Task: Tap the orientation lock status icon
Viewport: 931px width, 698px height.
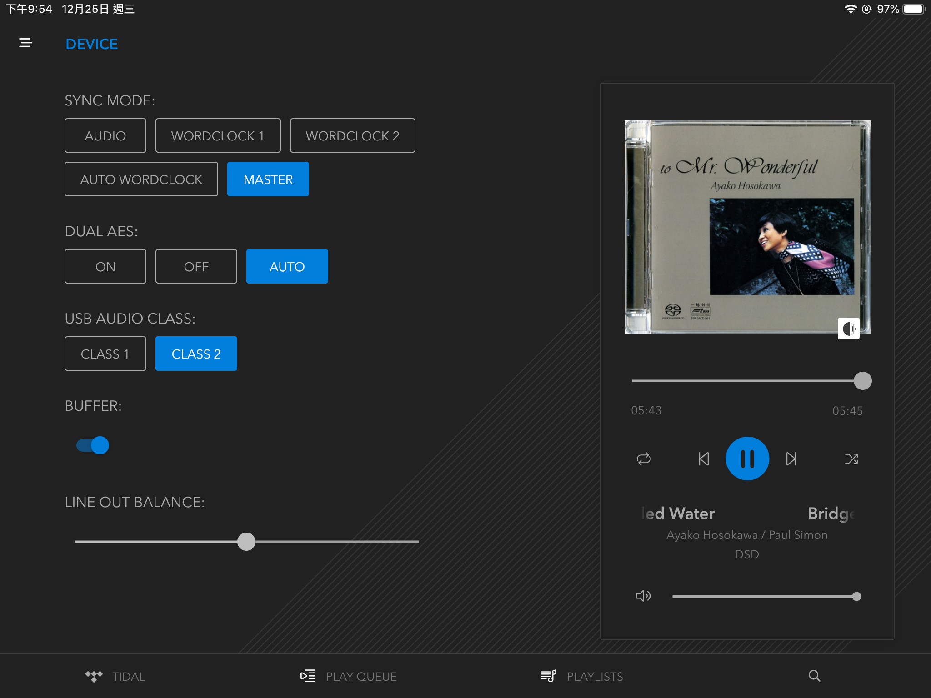Action: point(867,9)
